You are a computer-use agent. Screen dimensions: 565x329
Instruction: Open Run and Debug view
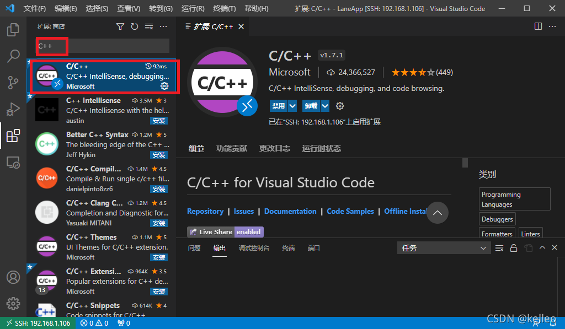tap(13, 109)
